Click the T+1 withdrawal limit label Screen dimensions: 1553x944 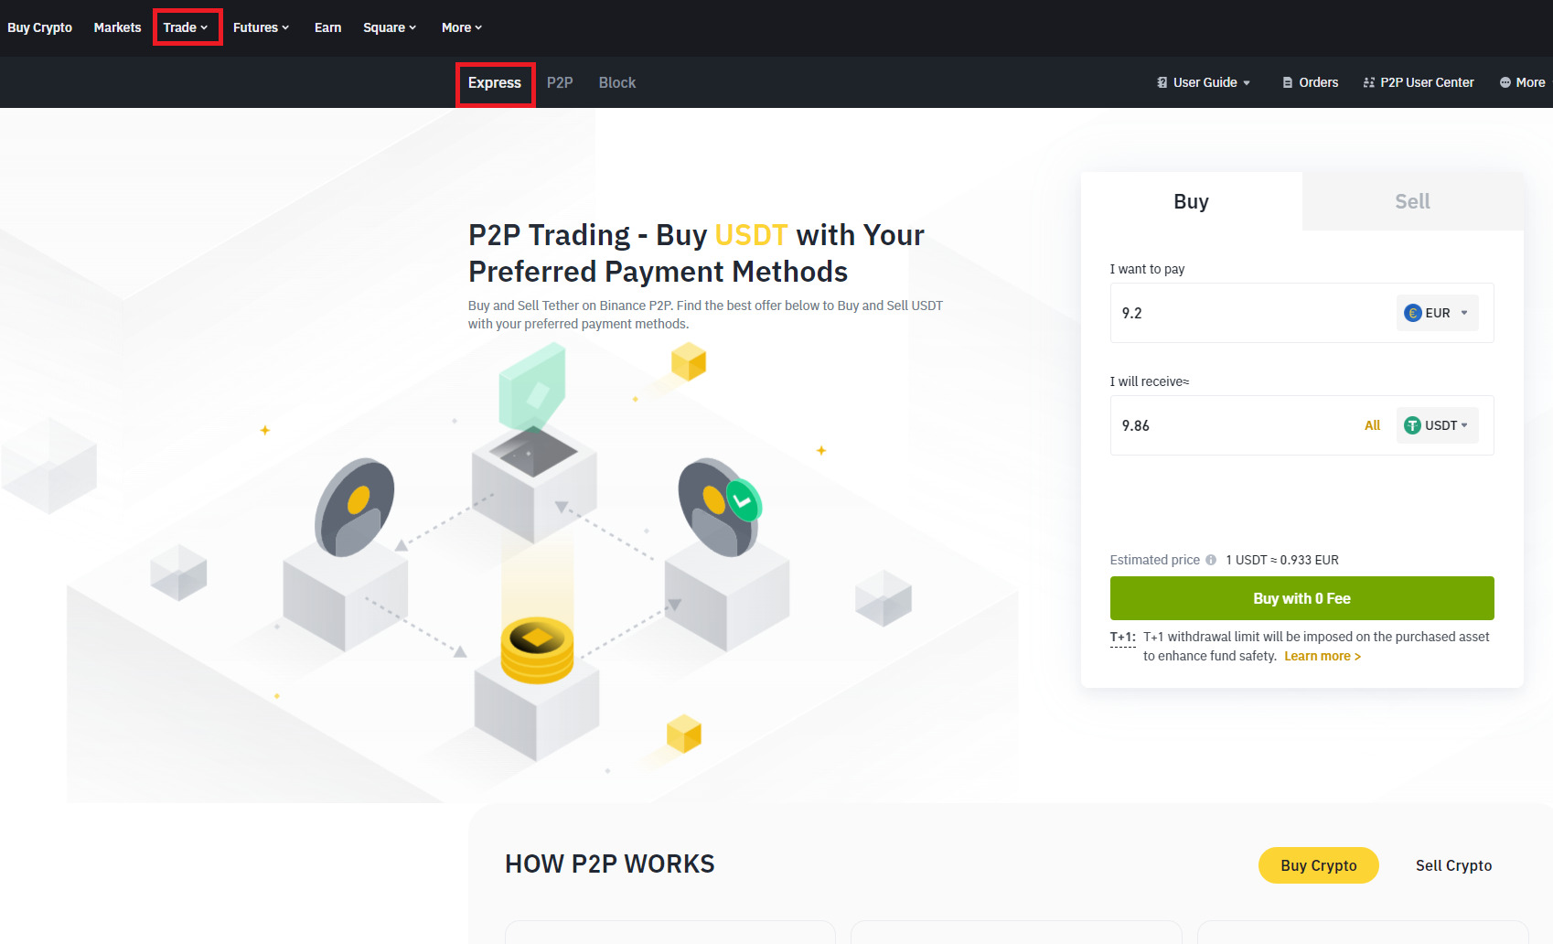click(1123, 638)
